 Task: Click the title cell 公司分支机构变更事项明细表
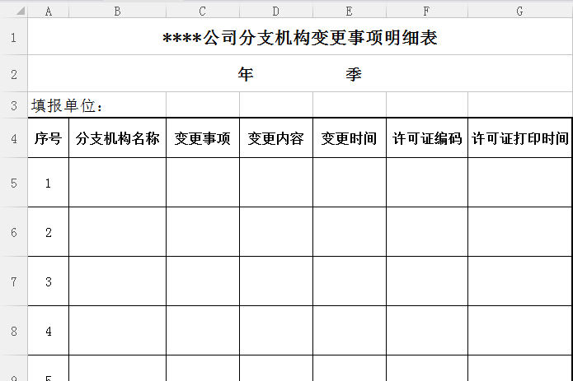(300, 39)
